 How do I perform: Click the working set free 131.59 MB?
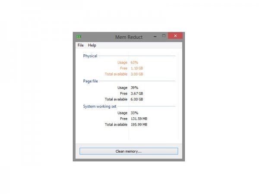(139, 119)
